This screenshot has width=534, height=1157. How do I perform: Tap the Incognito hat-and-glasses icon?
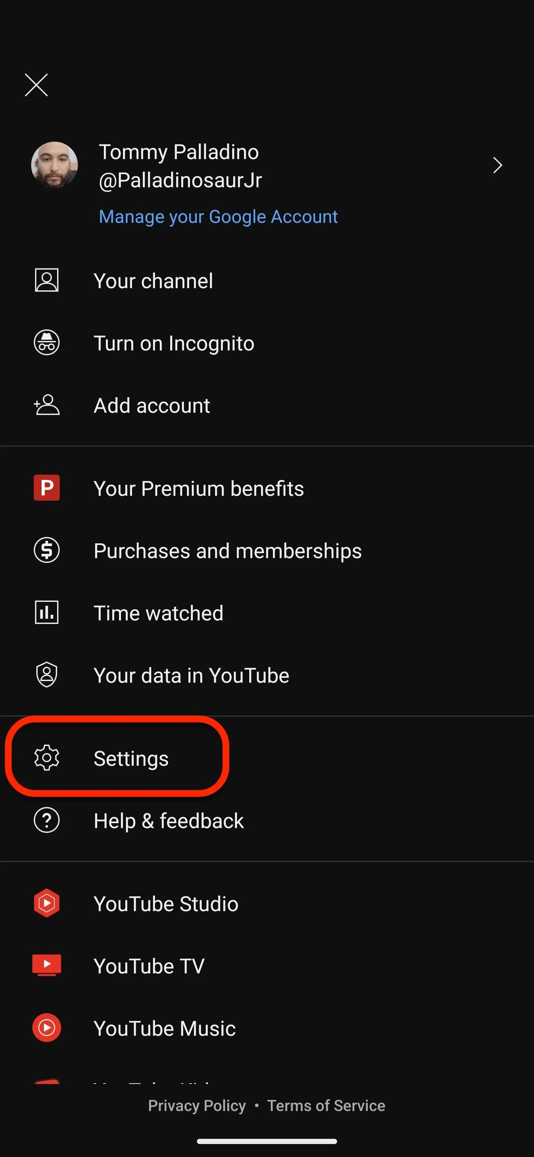pyautogui.click(x=47, y=343)
